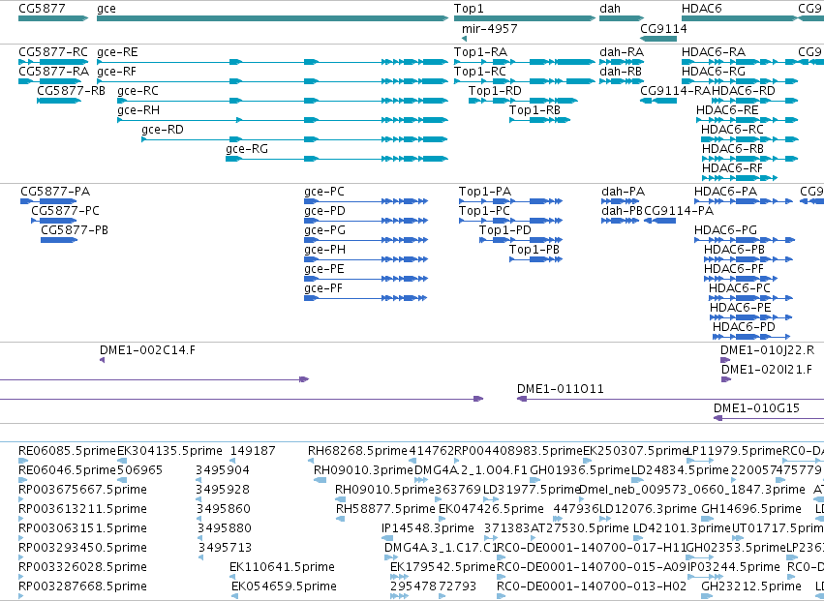Image resolution: width=824 pixels, height=601 pixels.
Task: Select RH09010.3prime EST label
Action: [364, 470]
